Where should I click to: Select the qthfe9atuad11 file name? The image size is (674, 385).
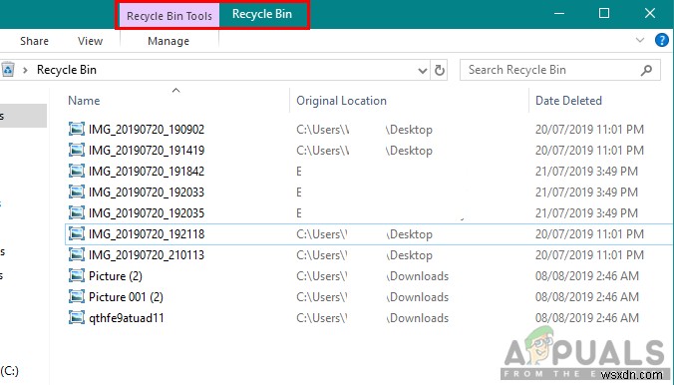127,318
